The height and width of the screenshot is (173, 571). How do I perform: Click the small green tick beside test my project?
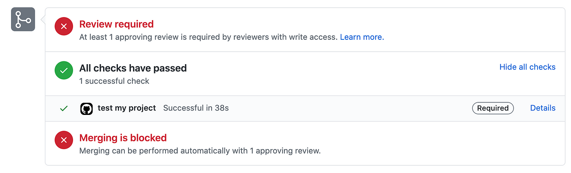point(64,108)
